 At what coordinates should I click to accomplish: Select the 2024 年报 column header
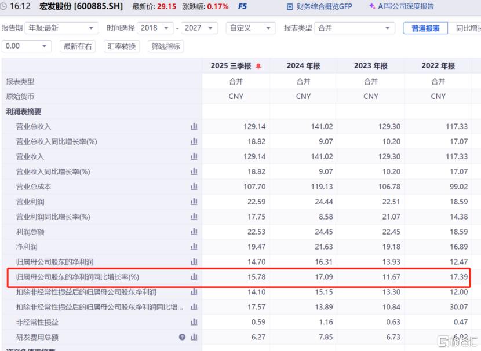click(304, 66)
